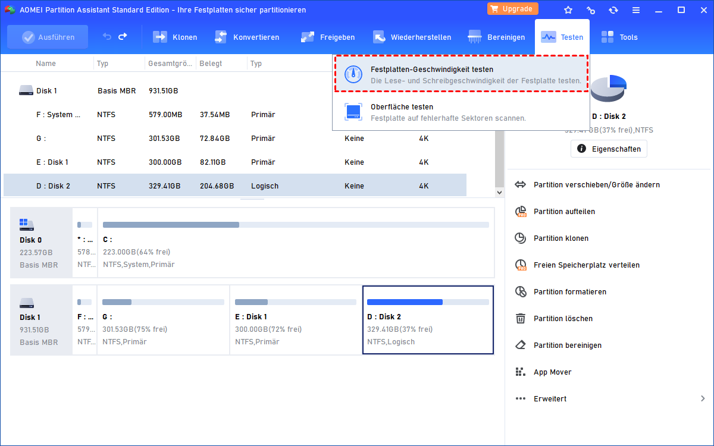
Task: Click the Freigeben toolbar icon
Action: [x=308, y=37]
